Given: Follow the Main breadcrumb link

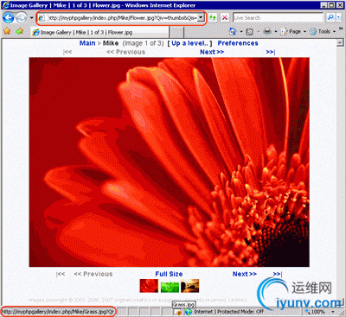Looking at the screenshot, I should 87,43.
